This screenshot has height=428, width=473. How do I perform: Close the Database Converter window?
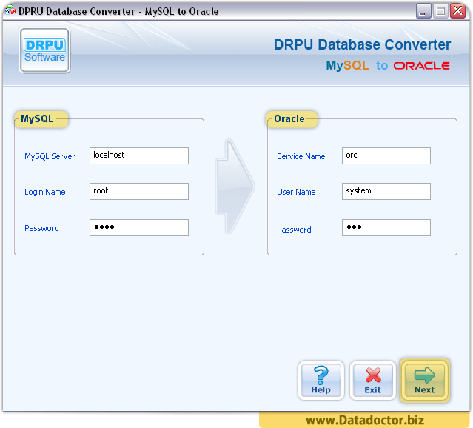pos(458,11)
